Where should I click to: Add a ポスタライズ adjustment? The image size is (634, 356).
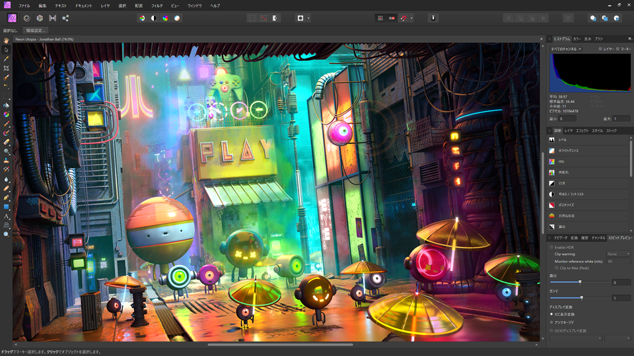588,205
